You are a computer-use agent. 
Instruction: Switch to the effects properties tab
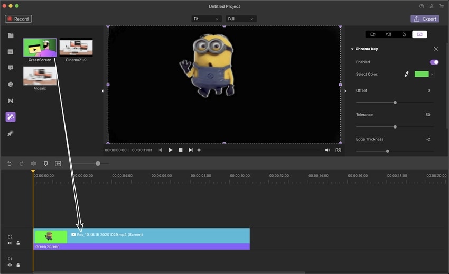(x=419, y=34)
